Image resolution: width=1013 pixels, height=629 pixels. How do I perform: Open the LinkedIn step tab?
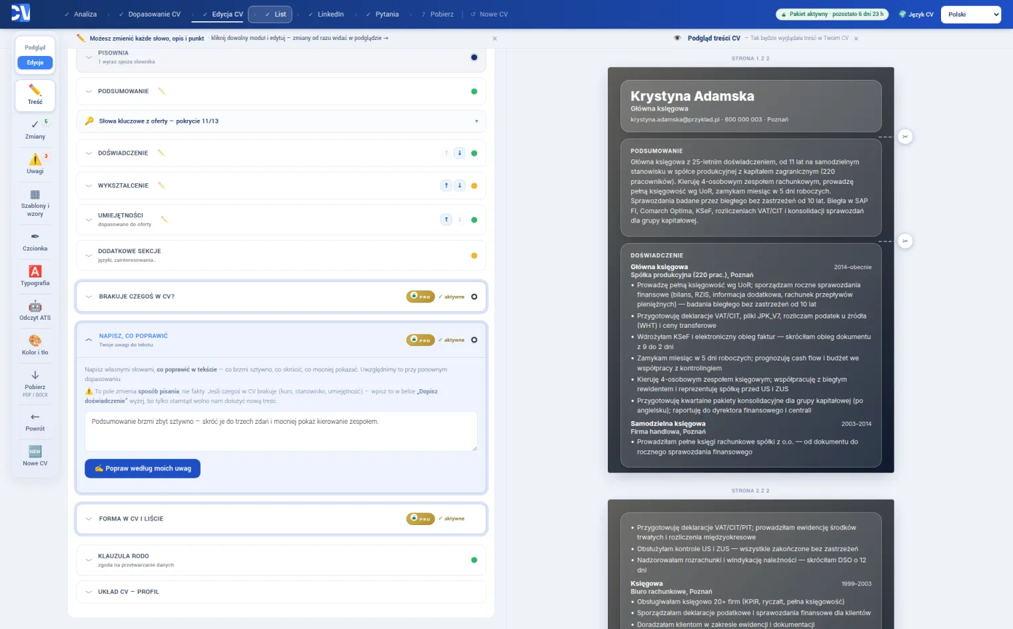(326, 14)
